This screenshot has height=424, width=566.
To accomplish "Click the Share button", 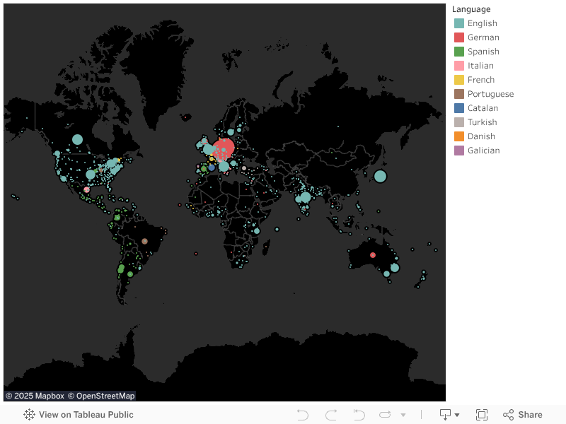I will click(523, 415).
